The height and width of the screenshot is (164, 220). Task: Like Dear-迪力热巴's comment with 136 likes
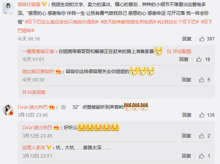tap(202, 115)
